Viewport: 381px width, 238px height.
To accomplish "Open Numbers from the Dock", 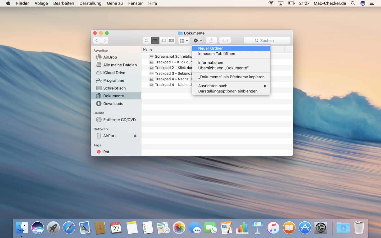I will click(x=242, y=228).
